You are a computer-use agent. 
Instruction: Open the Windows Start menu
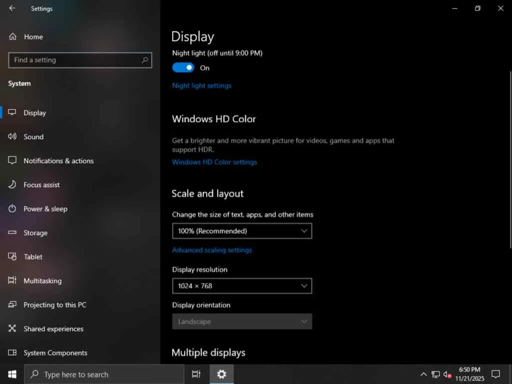[x=12, y=374]
